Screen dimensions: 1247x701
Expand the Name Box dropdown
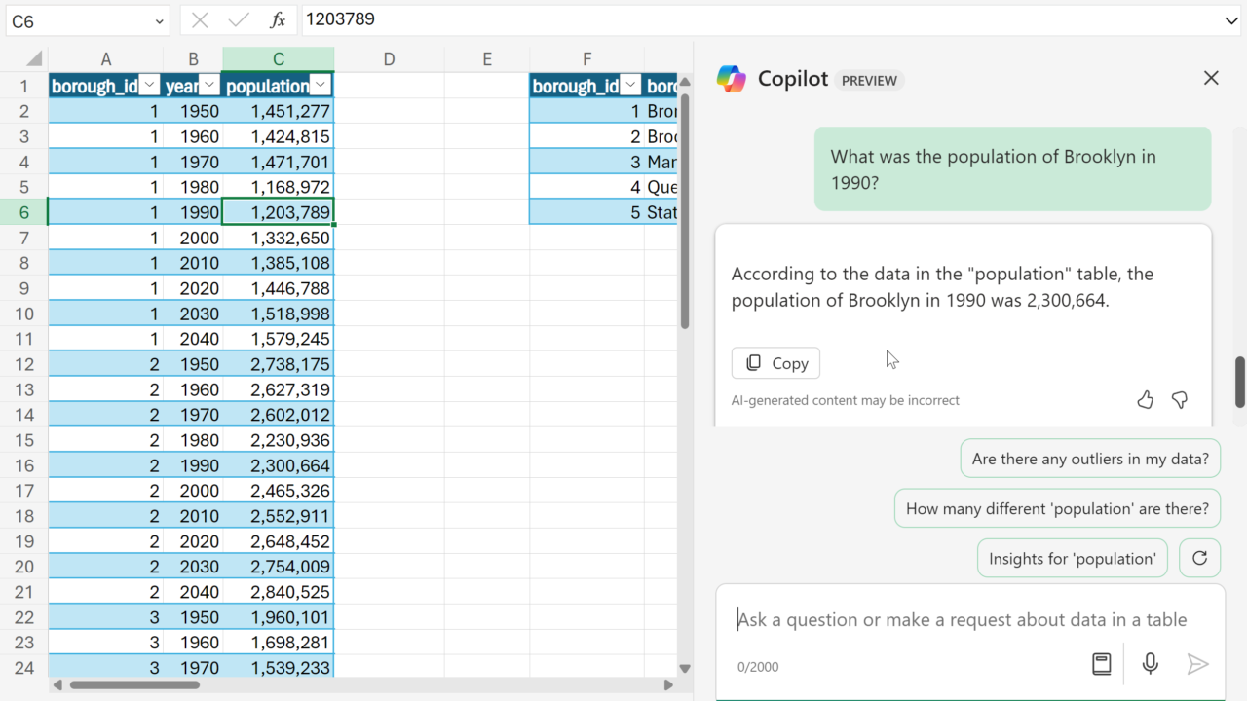[x=160, y=20]
